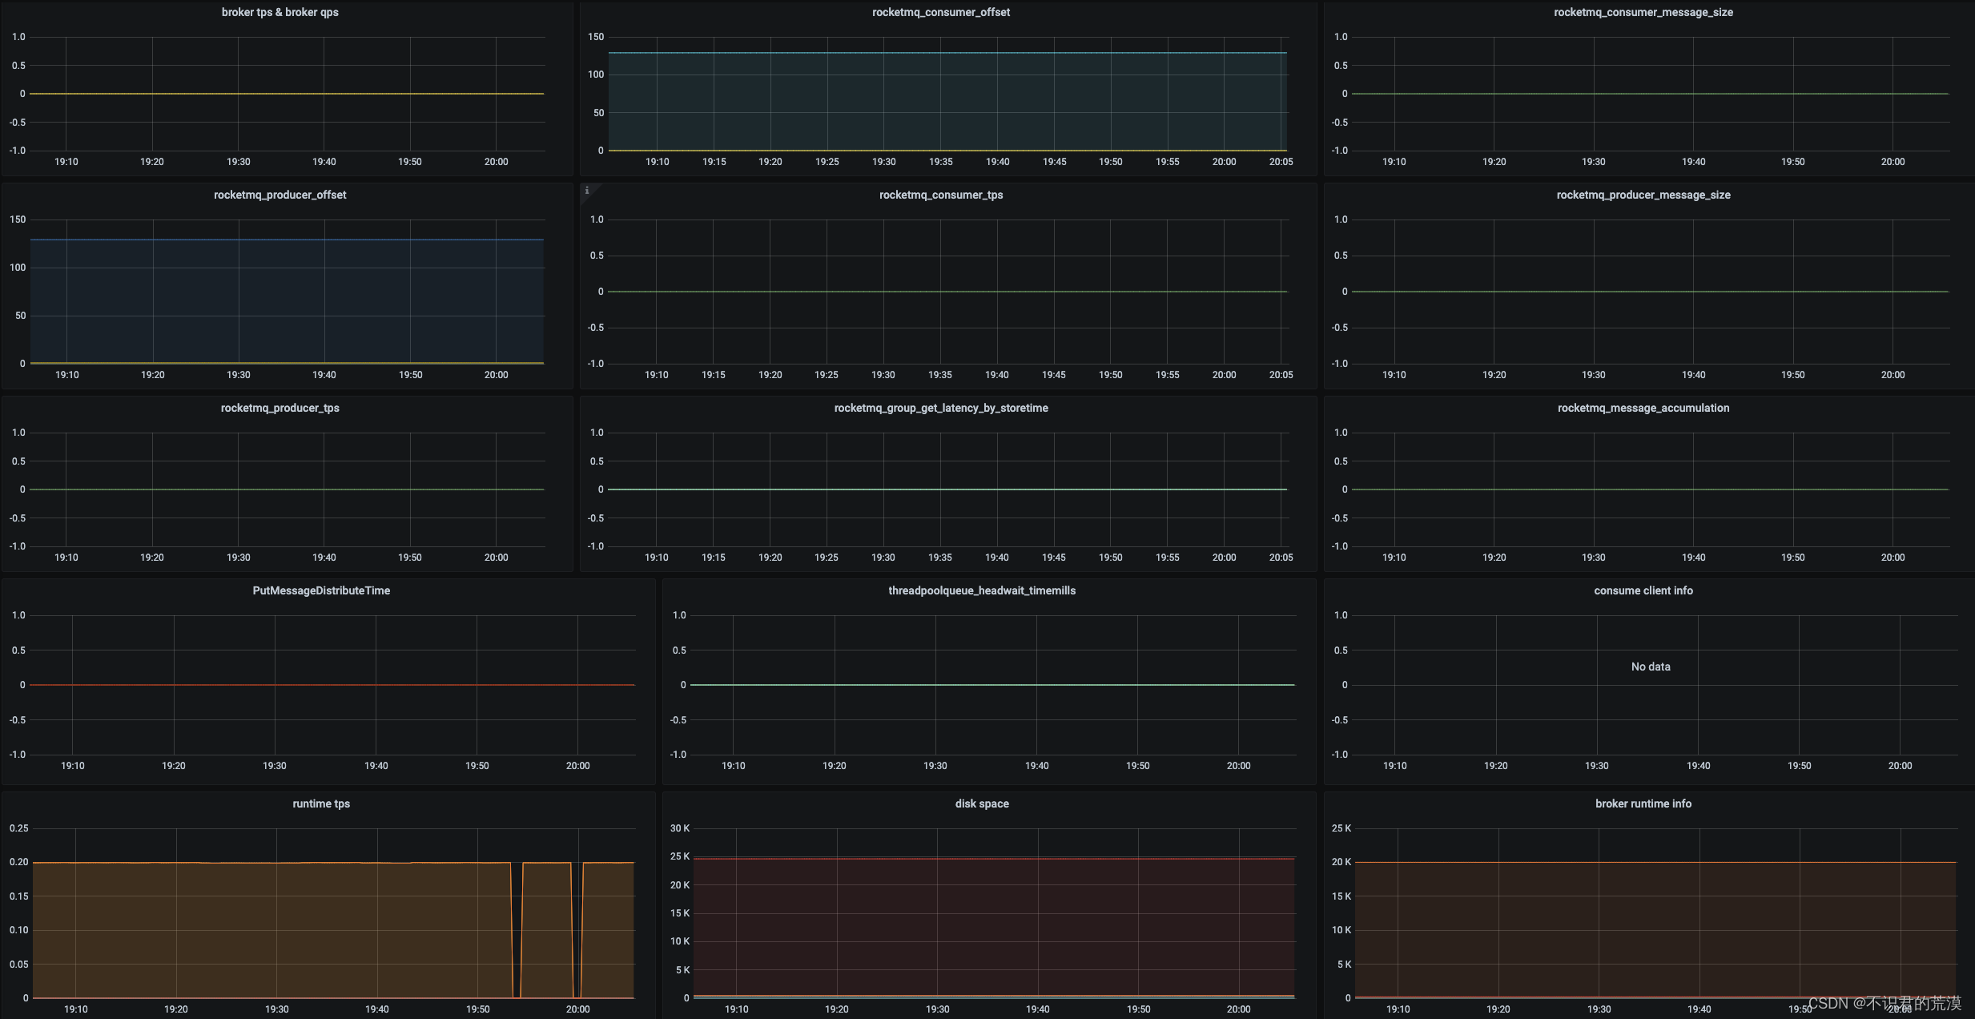Click the 'runtime tps' panel title
This screenshot has width=1975, height=1019.
(321, 804)
